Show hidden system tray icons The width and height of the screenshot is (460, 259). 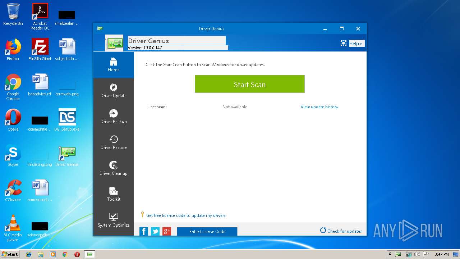pos(390,254)
